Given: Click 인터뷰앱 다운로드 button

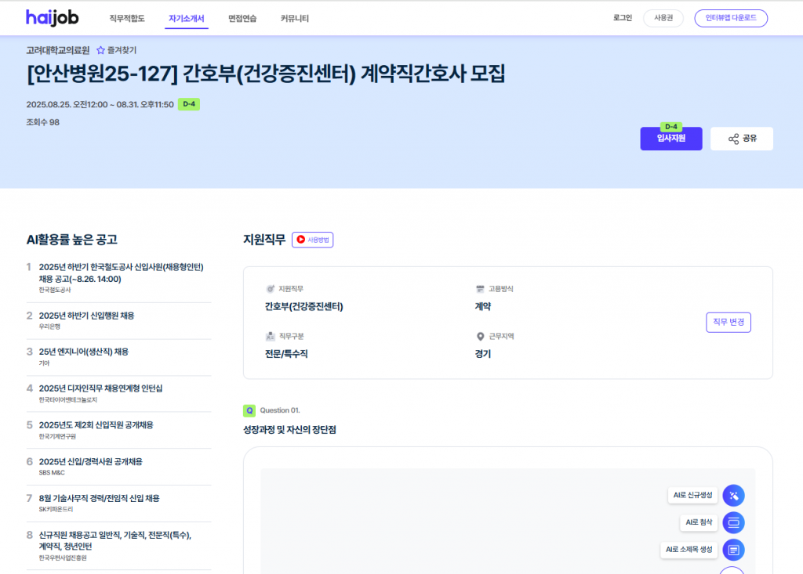Looking at the screenshot, I should (x=731, y=18).
